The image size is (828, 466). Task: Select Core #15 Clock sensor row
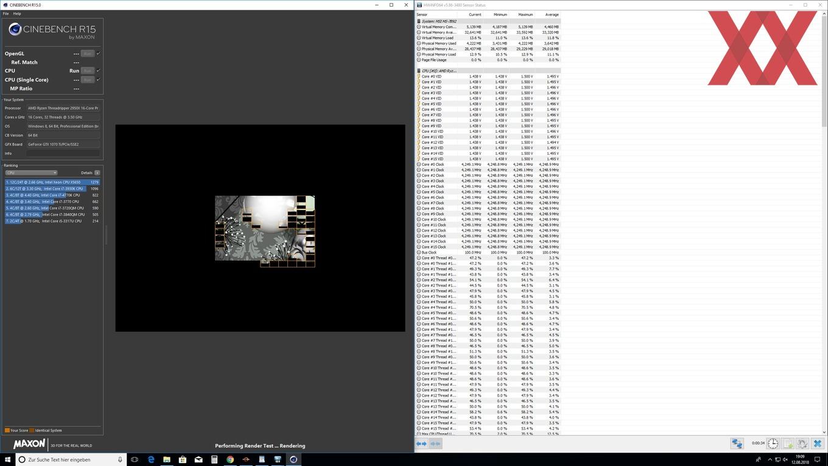coord(488,247)
